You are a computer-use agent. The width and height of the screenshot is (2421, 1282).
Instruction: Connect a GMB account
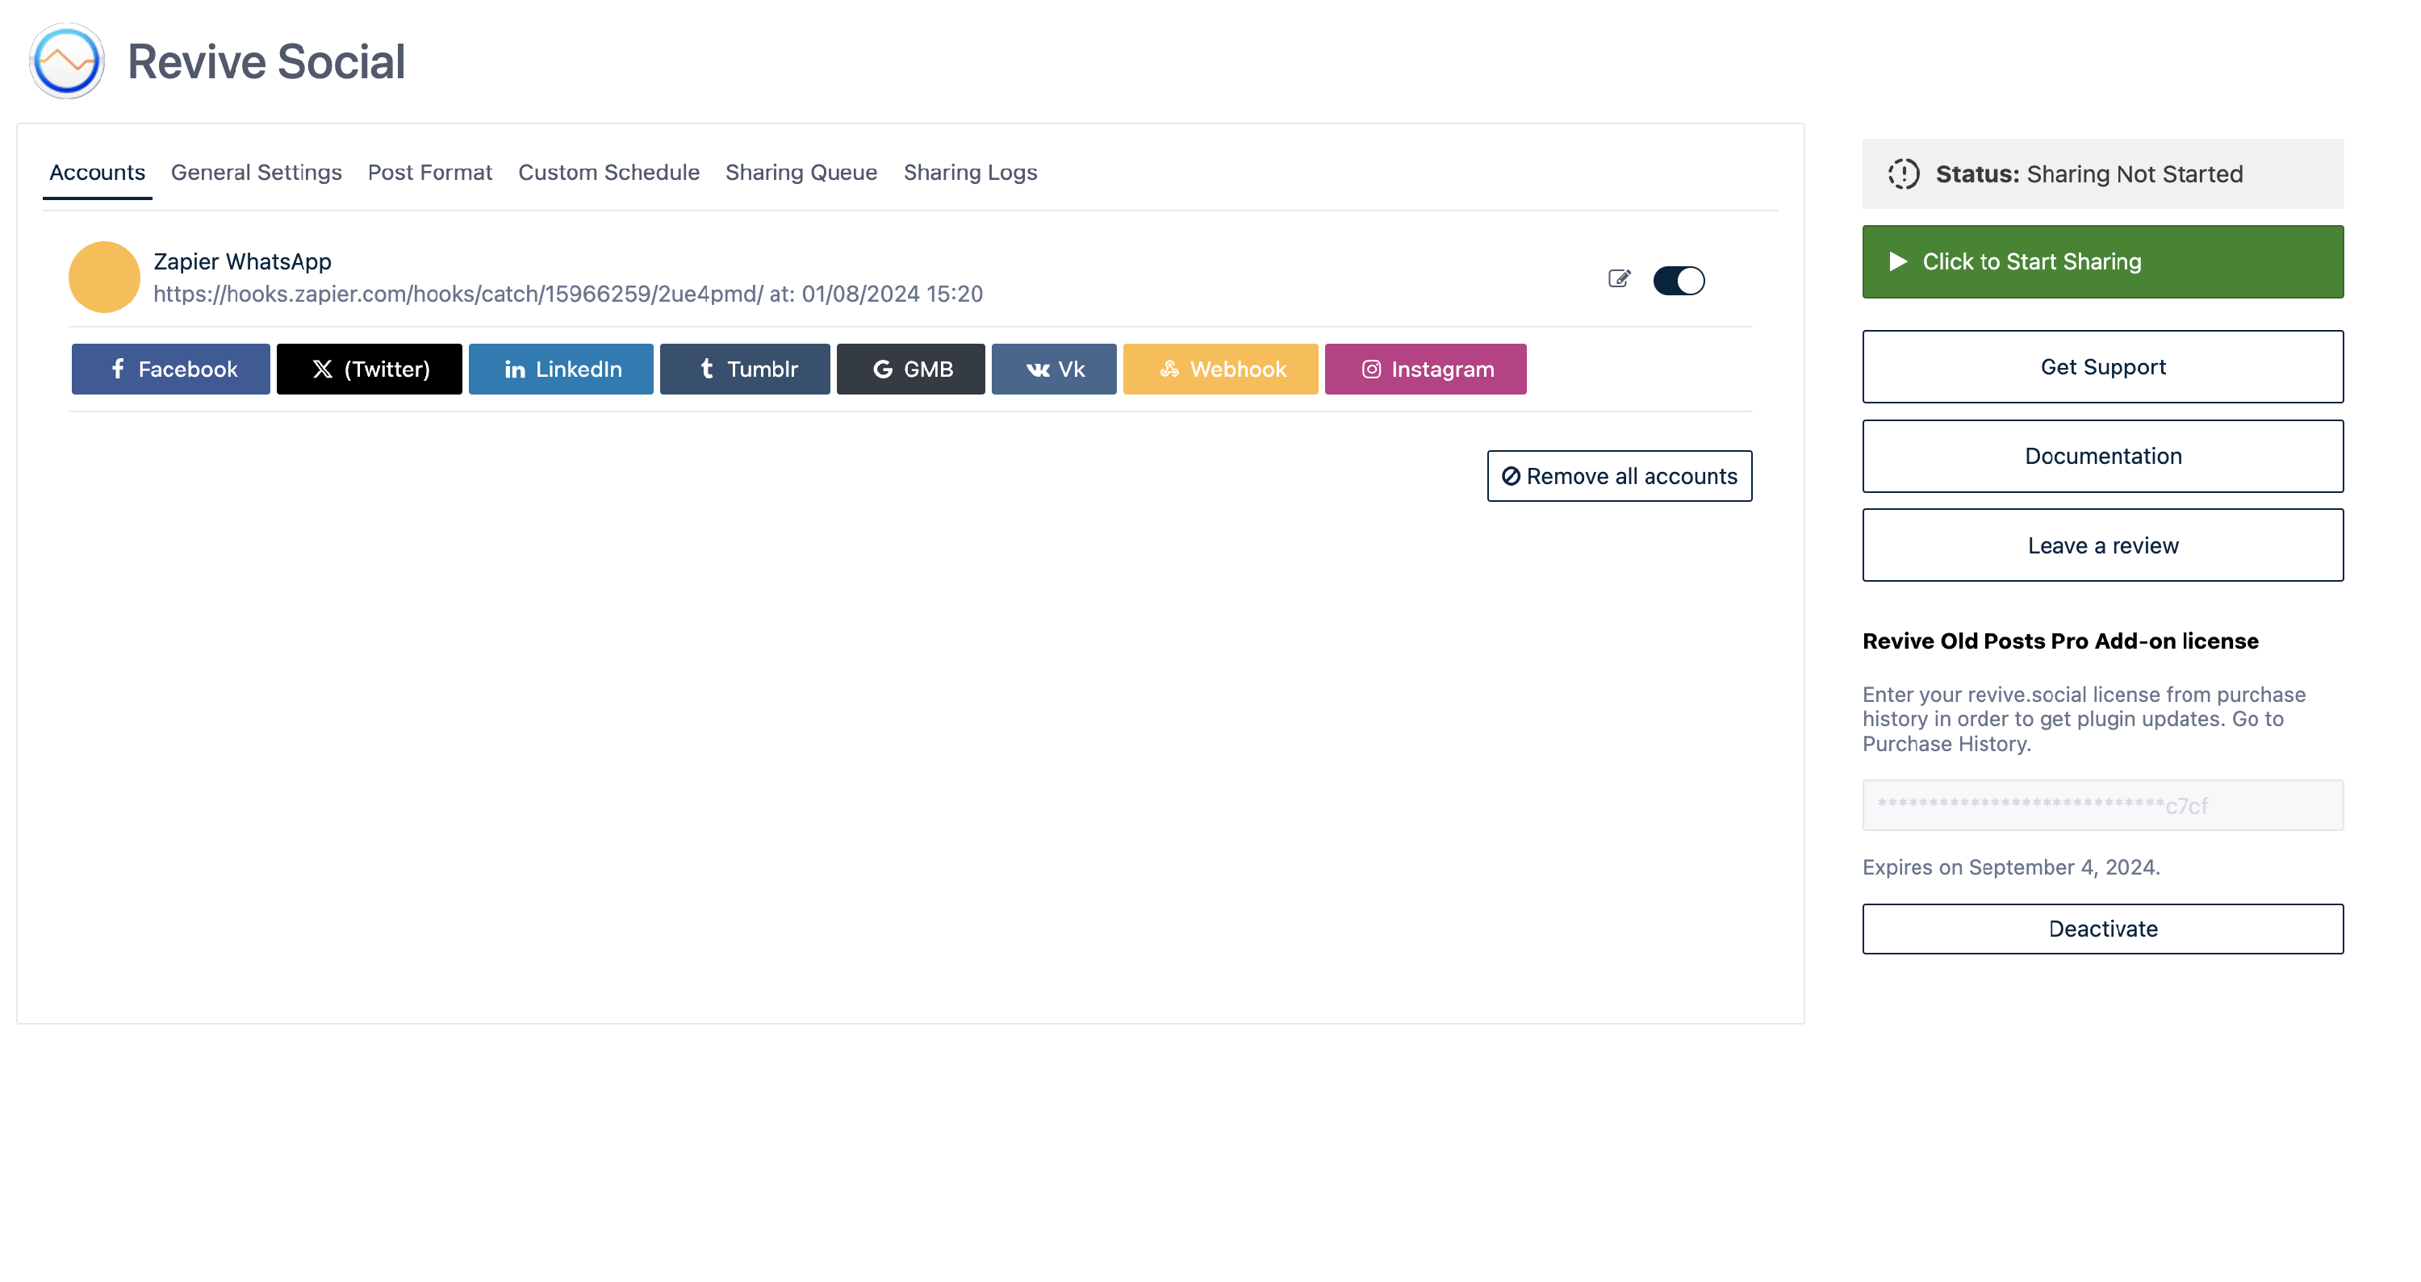pyautogui.click(x=910, y=369)
